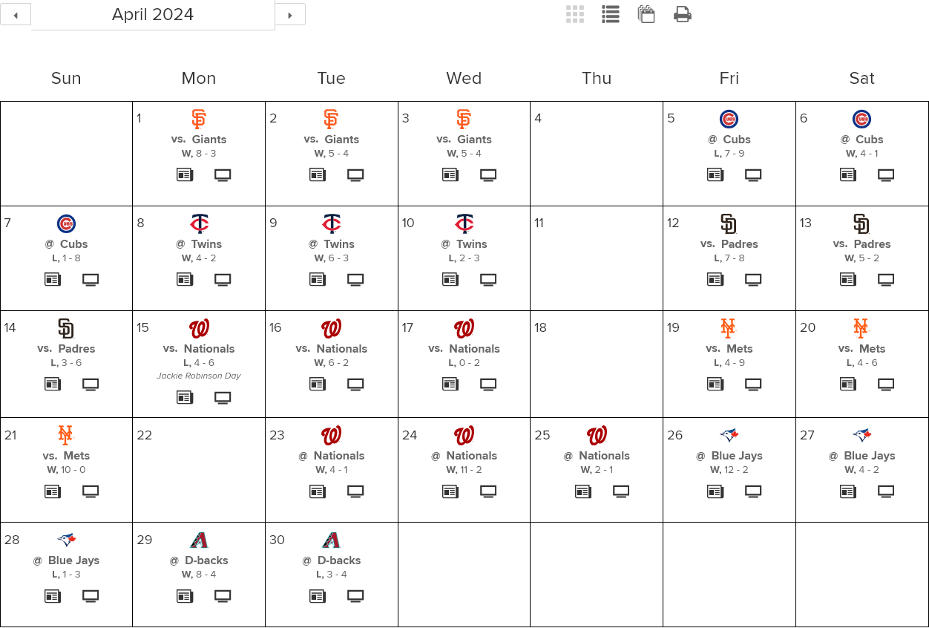Screen dimensions: 929x628
Task: Open recap icon for April 15 Nationals game
Action: pos(185,397)
